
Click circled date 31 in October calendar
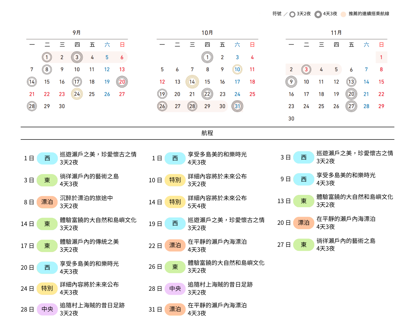[237, 106]
